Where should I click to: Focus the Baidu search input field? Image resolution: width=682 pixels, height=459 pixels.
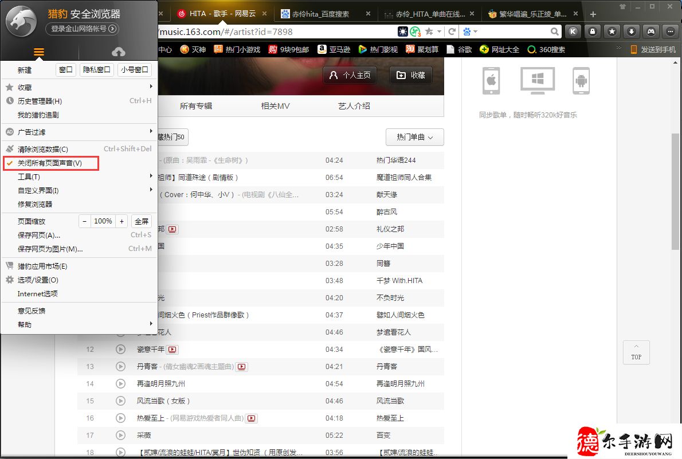[514, 32]
